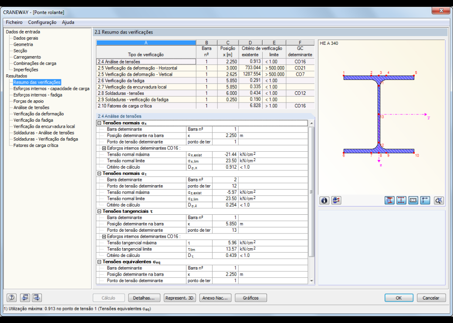The height and width of the screenshot is (323, 453).
Task: Collapse the Tensões tangenciais τ section
Action: point(99,211)
